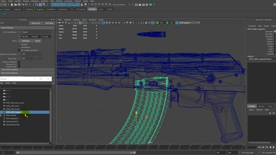Expand the Joint Orient Settings section
This screenshot has height=155, width=276.
click(x=27, y=70)
